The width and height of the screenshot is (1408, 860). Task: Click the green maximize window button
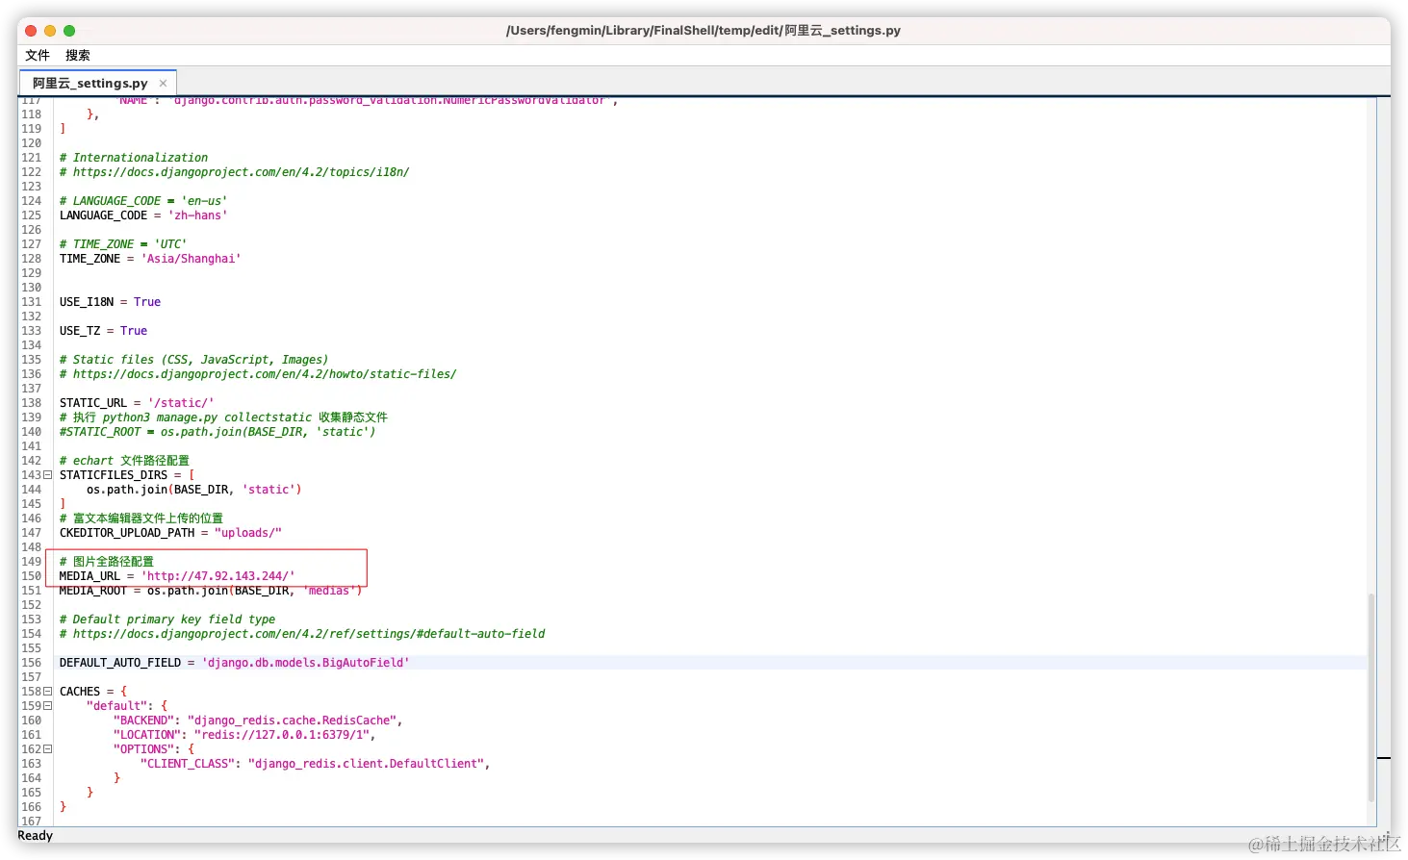coord(69,31)
